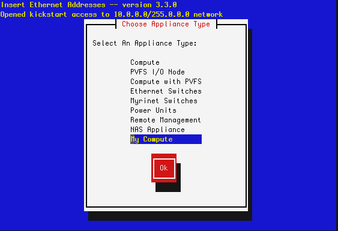Click Opened kickstart access network line
The image size is (338, 231).
click(112, 14)
